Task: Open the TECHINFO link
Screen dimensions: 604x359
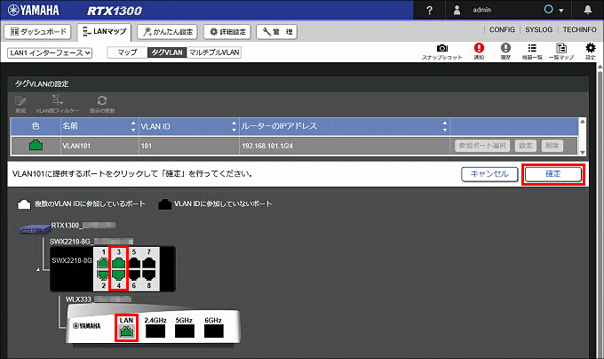Action: pos(579,29)
